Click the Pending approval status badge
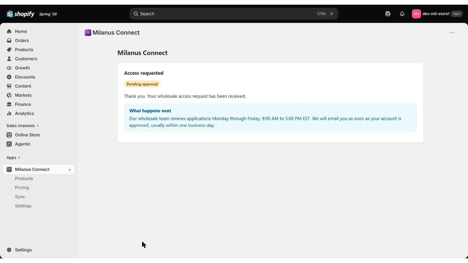Viewport: 468px width, 263px height. tap(142, 84)
